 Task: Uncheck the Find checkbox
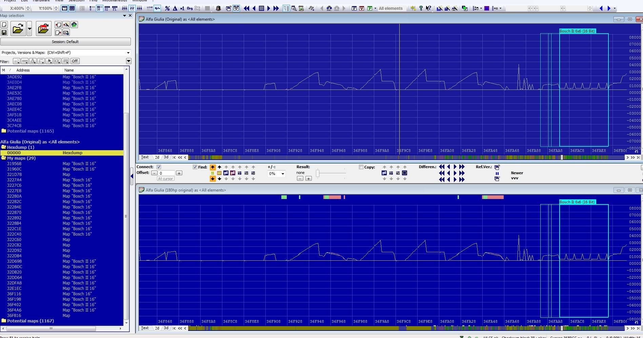click(x=195, y=167)
